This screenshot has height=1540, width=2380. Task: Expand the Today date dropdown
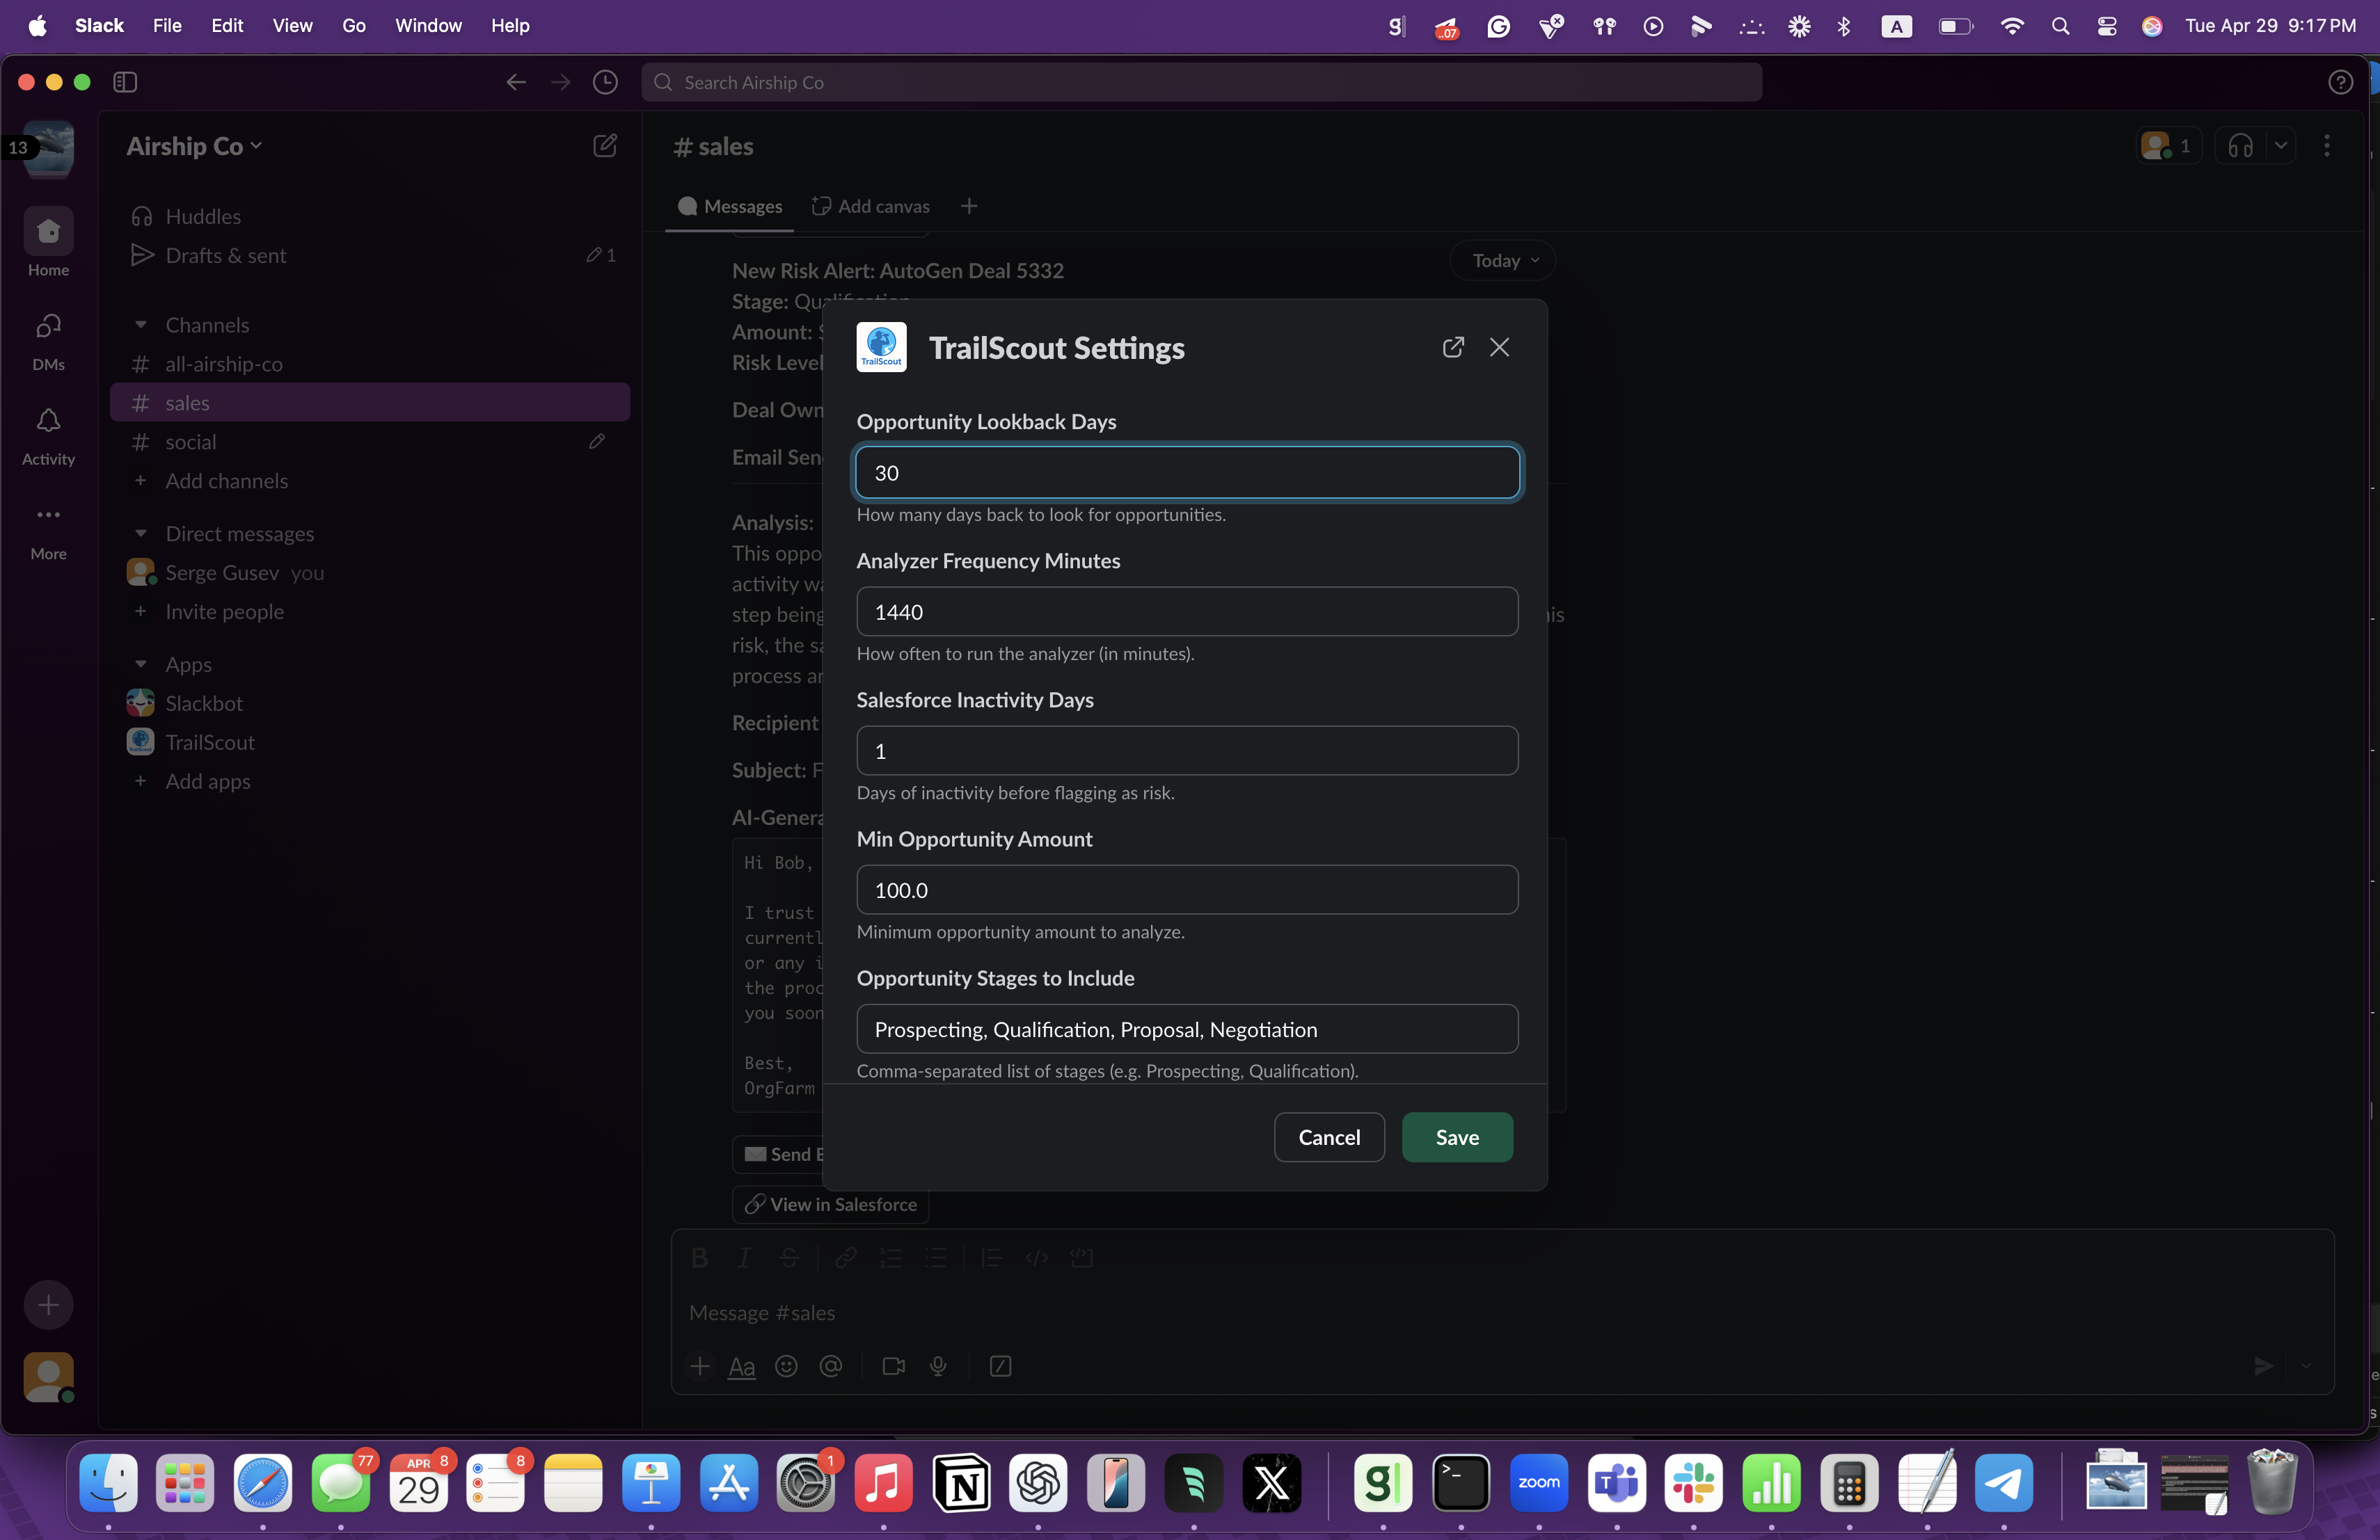[x=1504, y=261]
